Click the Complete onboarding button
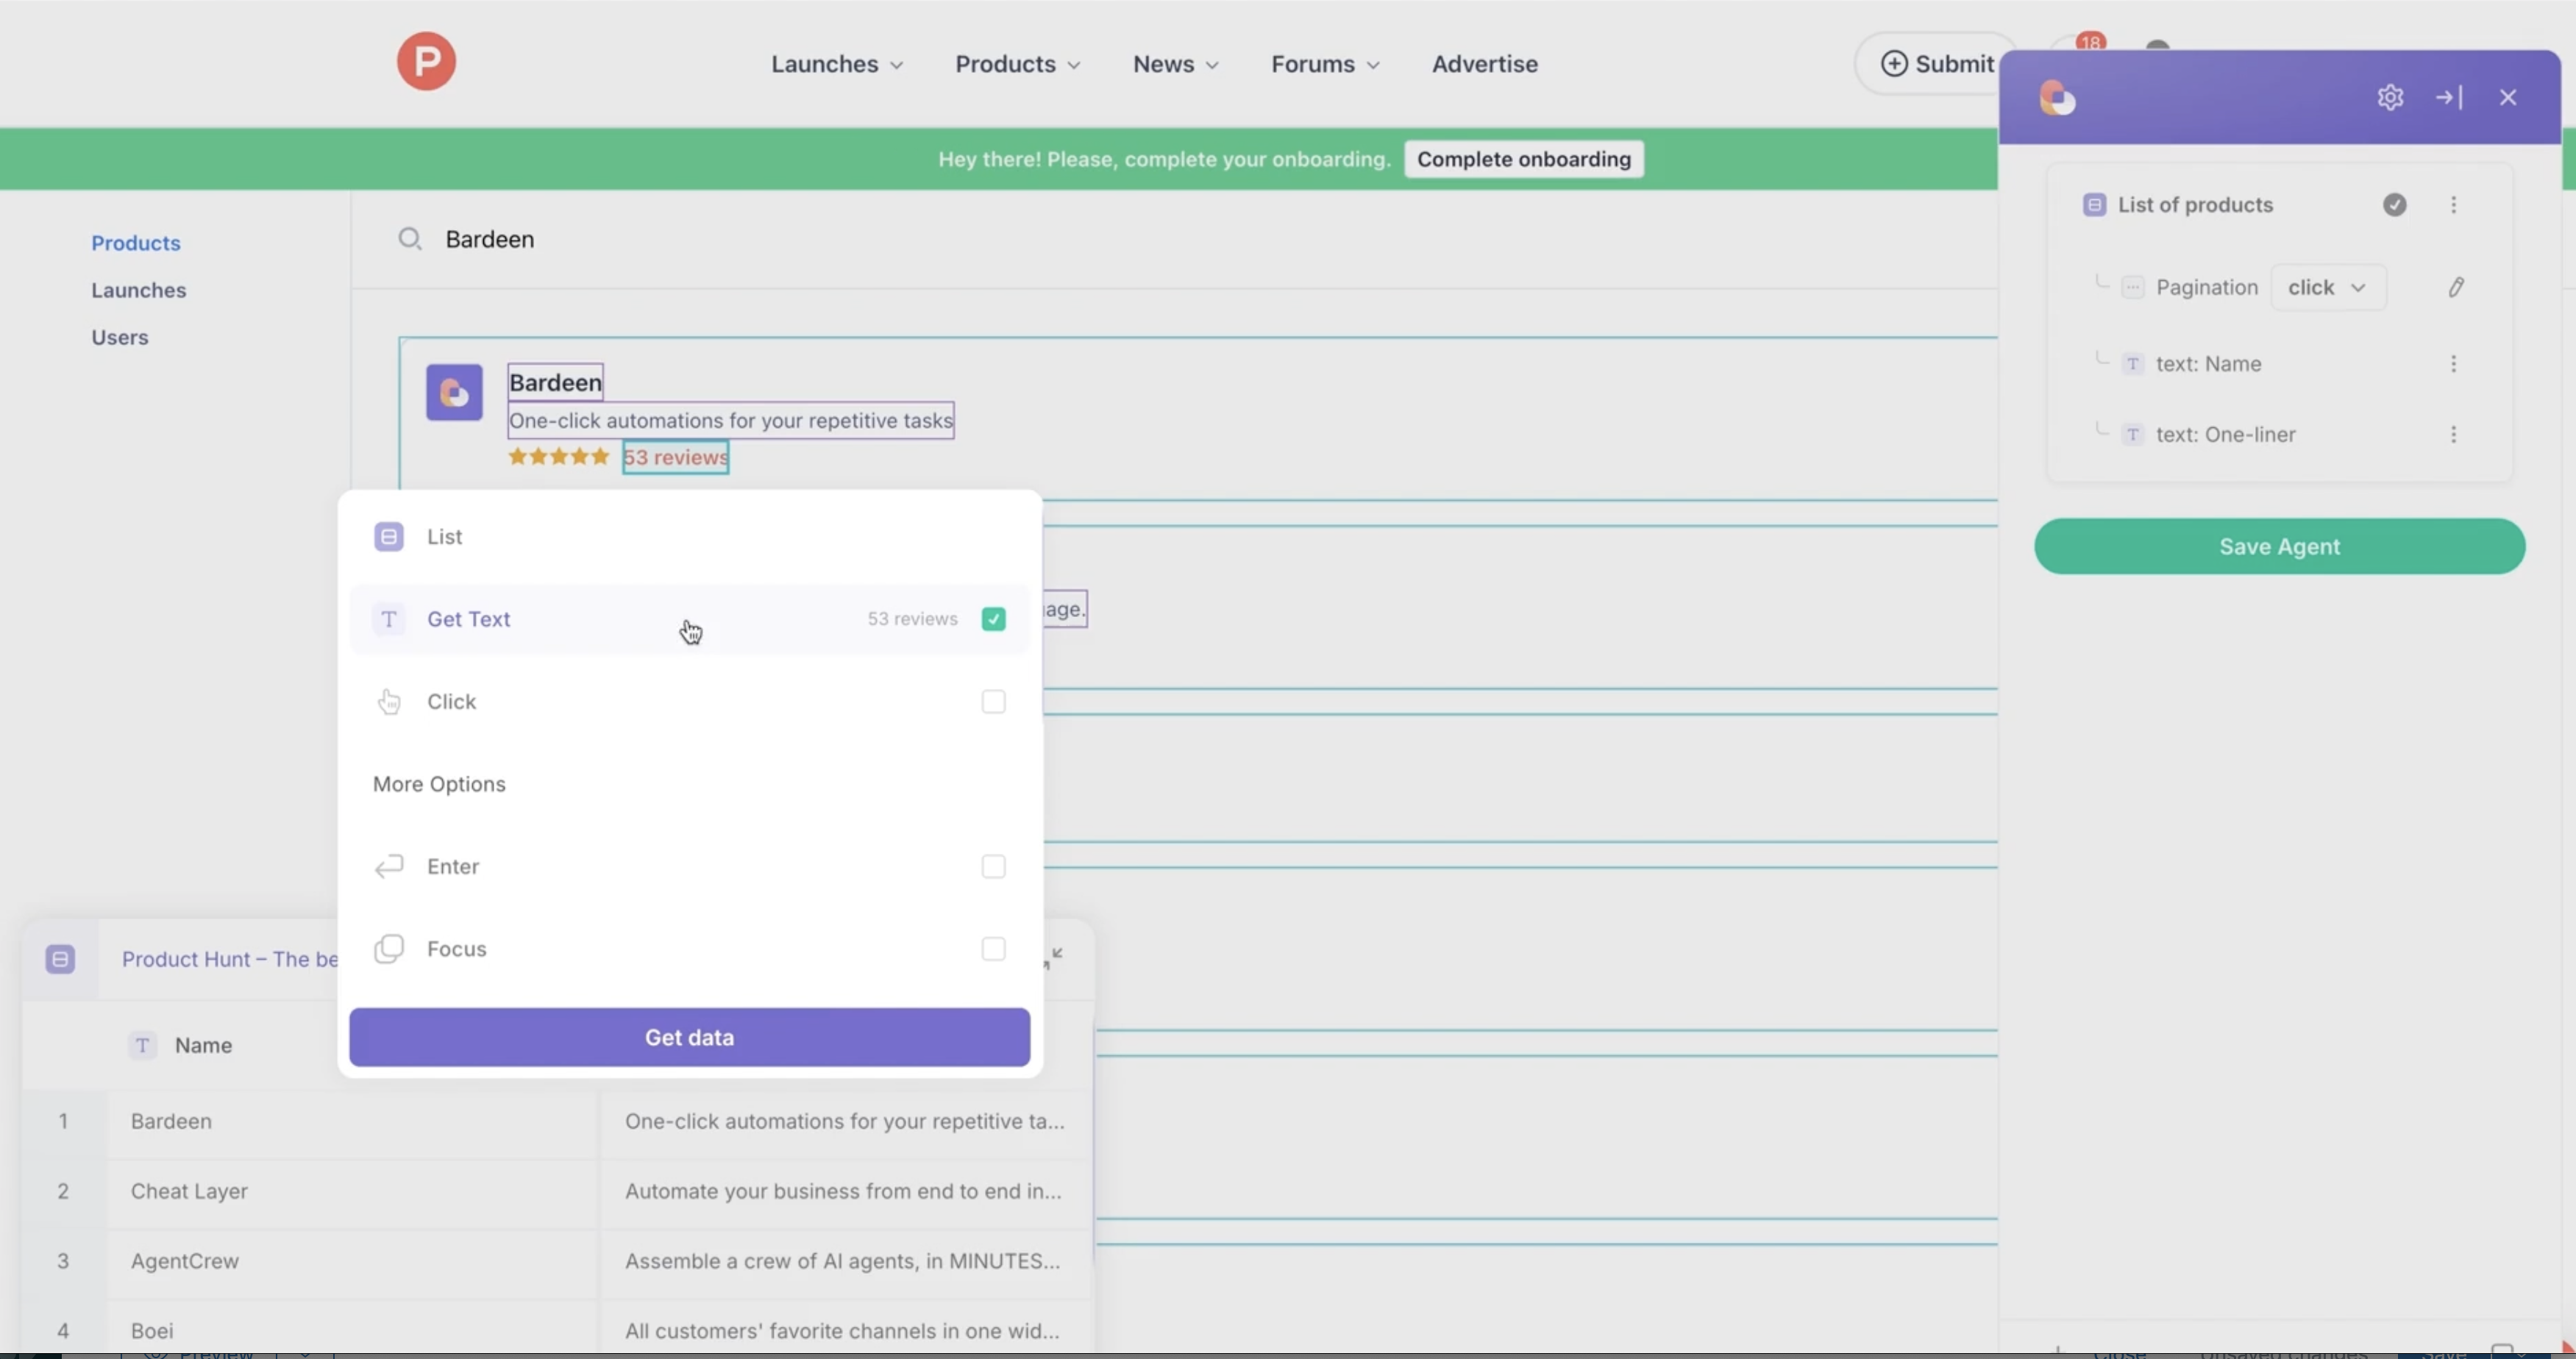Viewport: 2576px width, 1359px height. (1523, 159)
